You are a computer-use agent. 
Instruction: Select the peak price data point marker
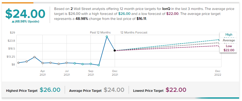pyautogui.click(x=107, y=37)
